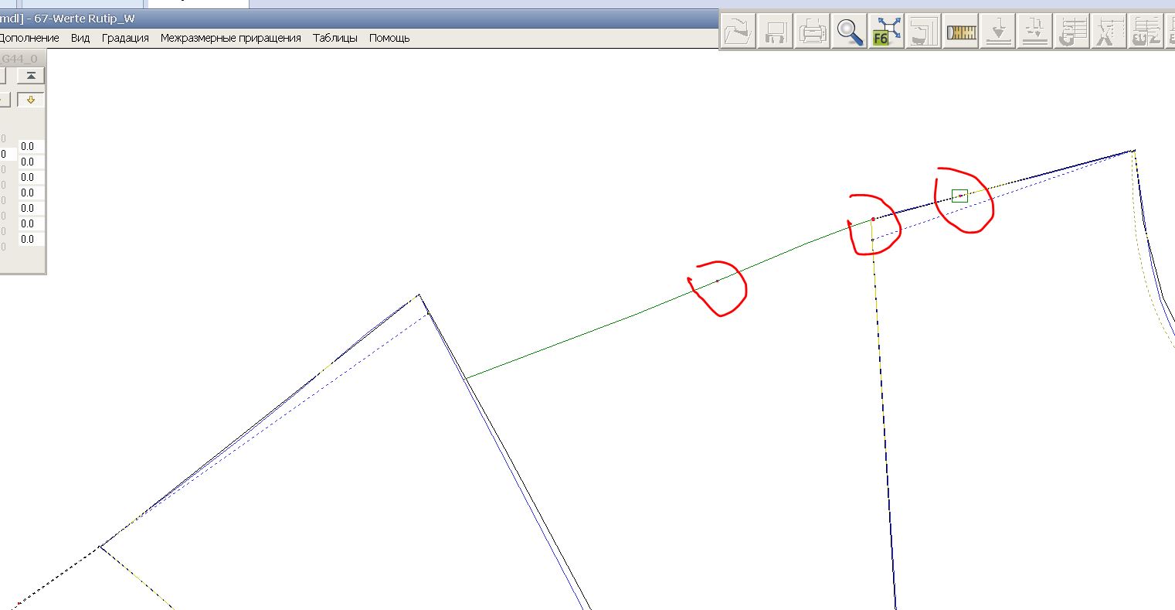Click the EUZ table toolbar icon
The width and height of the screenshot is (1175, 610).
pos(1146,32)
